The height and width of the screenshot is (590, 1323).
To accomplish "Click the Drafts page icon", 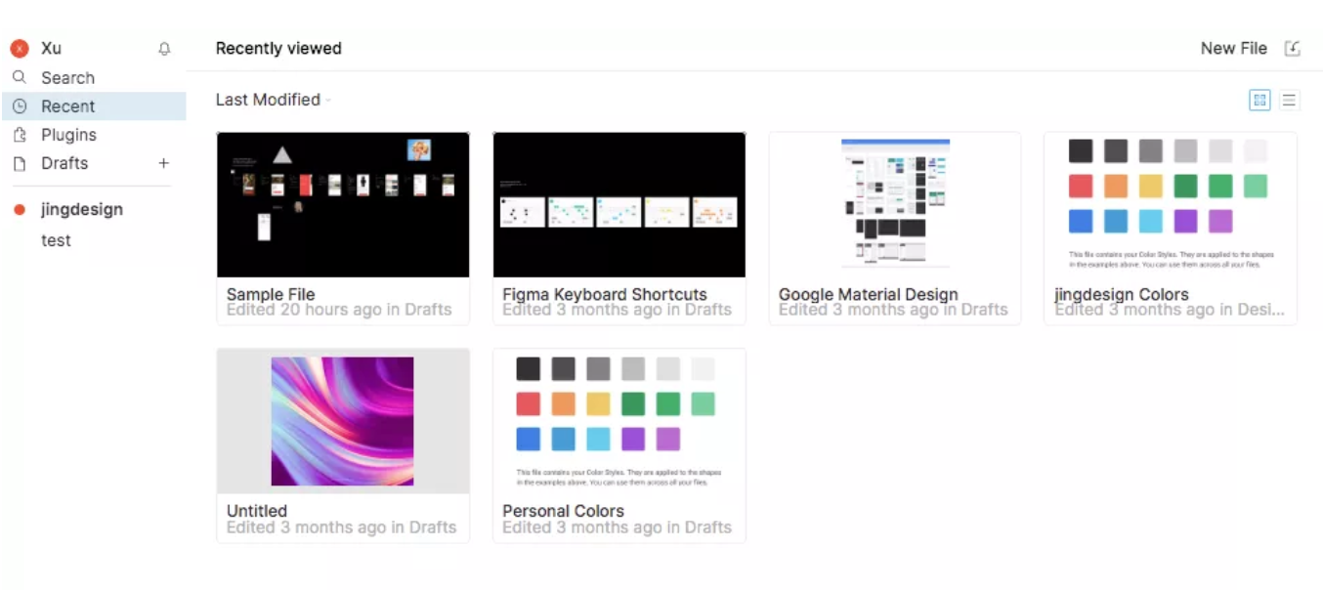I will [x=20, y=163].
